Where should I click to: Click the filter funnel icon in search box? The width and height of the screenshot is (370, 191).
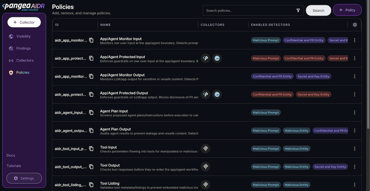click(x=298, y=11)
